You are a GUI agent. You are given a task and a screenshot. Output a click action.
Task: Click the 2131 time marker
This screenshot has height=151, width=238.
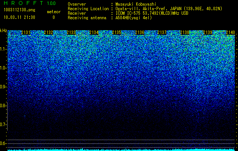point(26,32)
